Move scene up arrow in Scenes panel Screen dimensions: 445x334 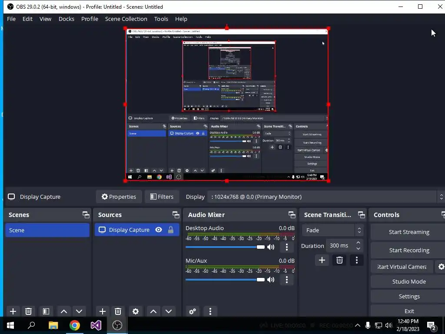tap(64, 311)
